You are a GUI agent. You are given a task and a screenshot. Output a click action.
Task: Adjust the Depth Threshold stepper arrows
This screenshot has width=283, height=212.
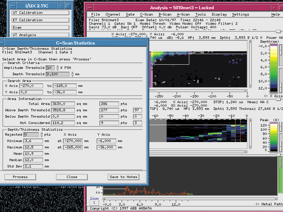click(72, 74)
